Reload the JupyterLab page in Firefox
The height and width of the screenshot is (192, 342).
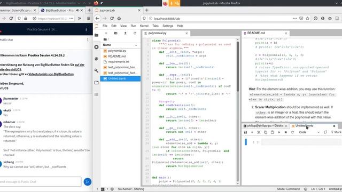[112, 19]
